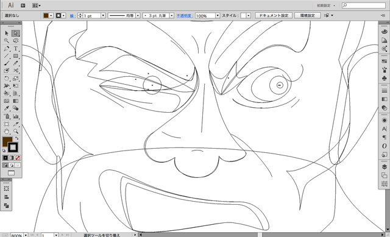Screen dimensions: 390x237
Task: Swap fill and stroke colors arrow
Action: click(17, 138)
